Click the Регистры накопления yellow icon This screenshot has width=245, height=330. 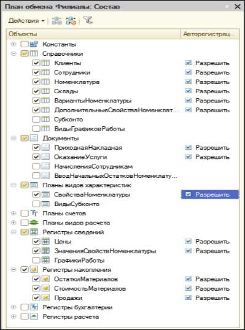point(34,270)
